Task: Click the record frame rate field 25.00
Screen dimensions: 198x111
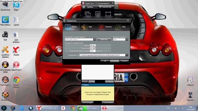Action: [93, 45]
